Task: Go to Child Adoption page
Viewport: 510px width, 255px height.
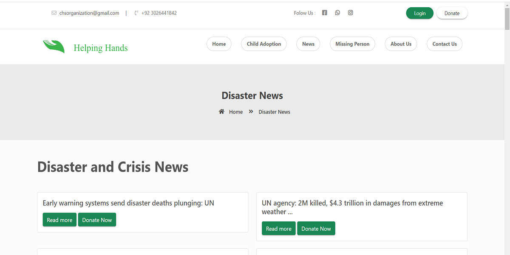Action: tap(264, 44)
